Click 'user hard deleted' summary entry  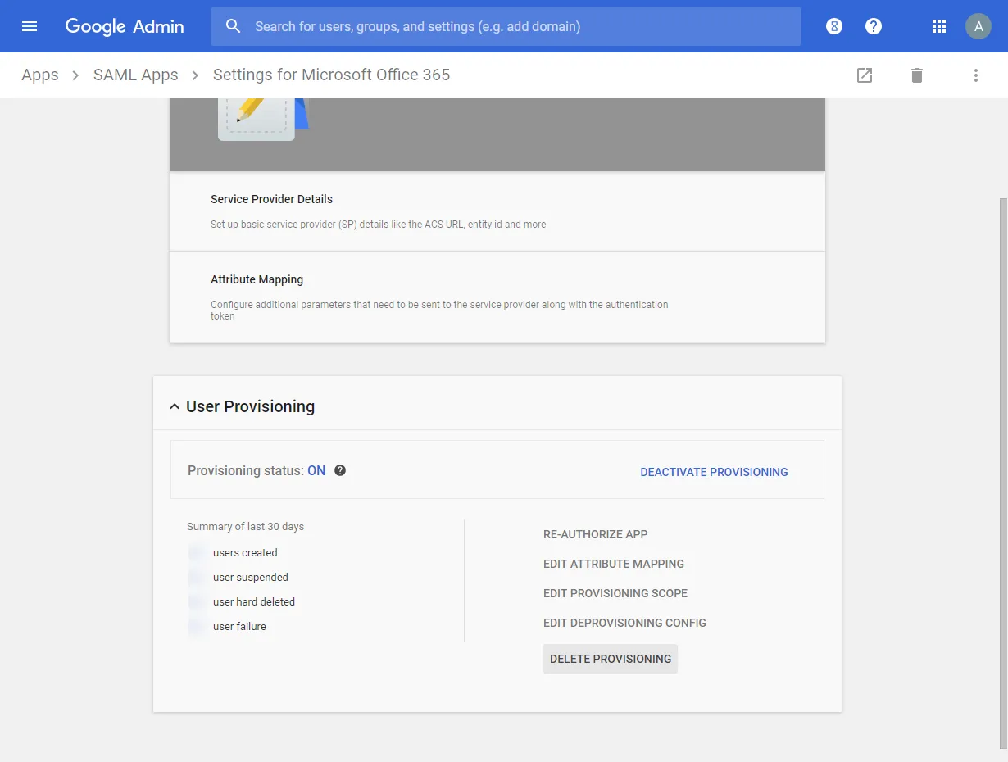coord(254,601)
